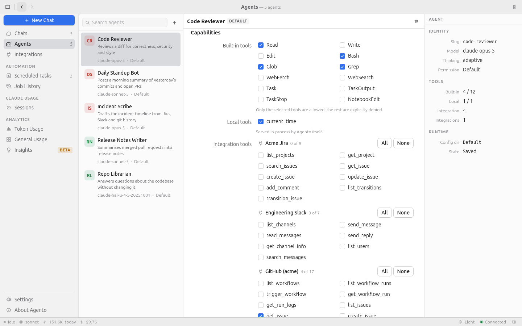Viewport: 522px width, 326px height.
Task: Select None for GitHub (acme)
Action: coord(403,271)
